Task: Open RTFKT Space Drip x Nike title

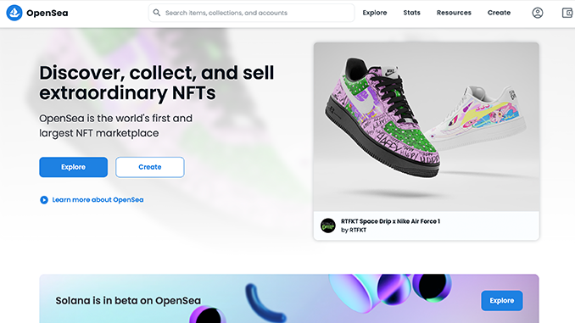Action: (x=391, y=221)
